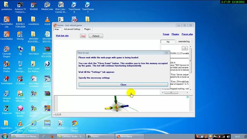This screenshot has height=139, width=247.
Task: Launch the FarmVilleBot desktop shortcut
Action: click(x=7, y=36)
